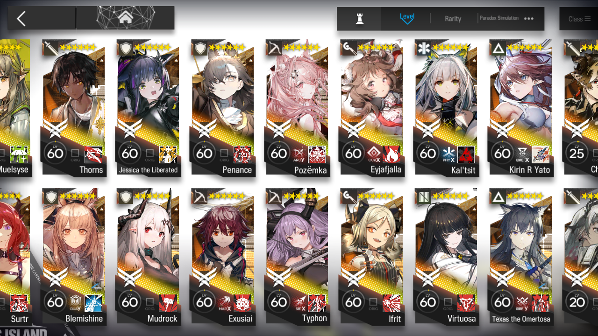
Task: Select the chess rook operator icon
Action: [x=359, y=19]
